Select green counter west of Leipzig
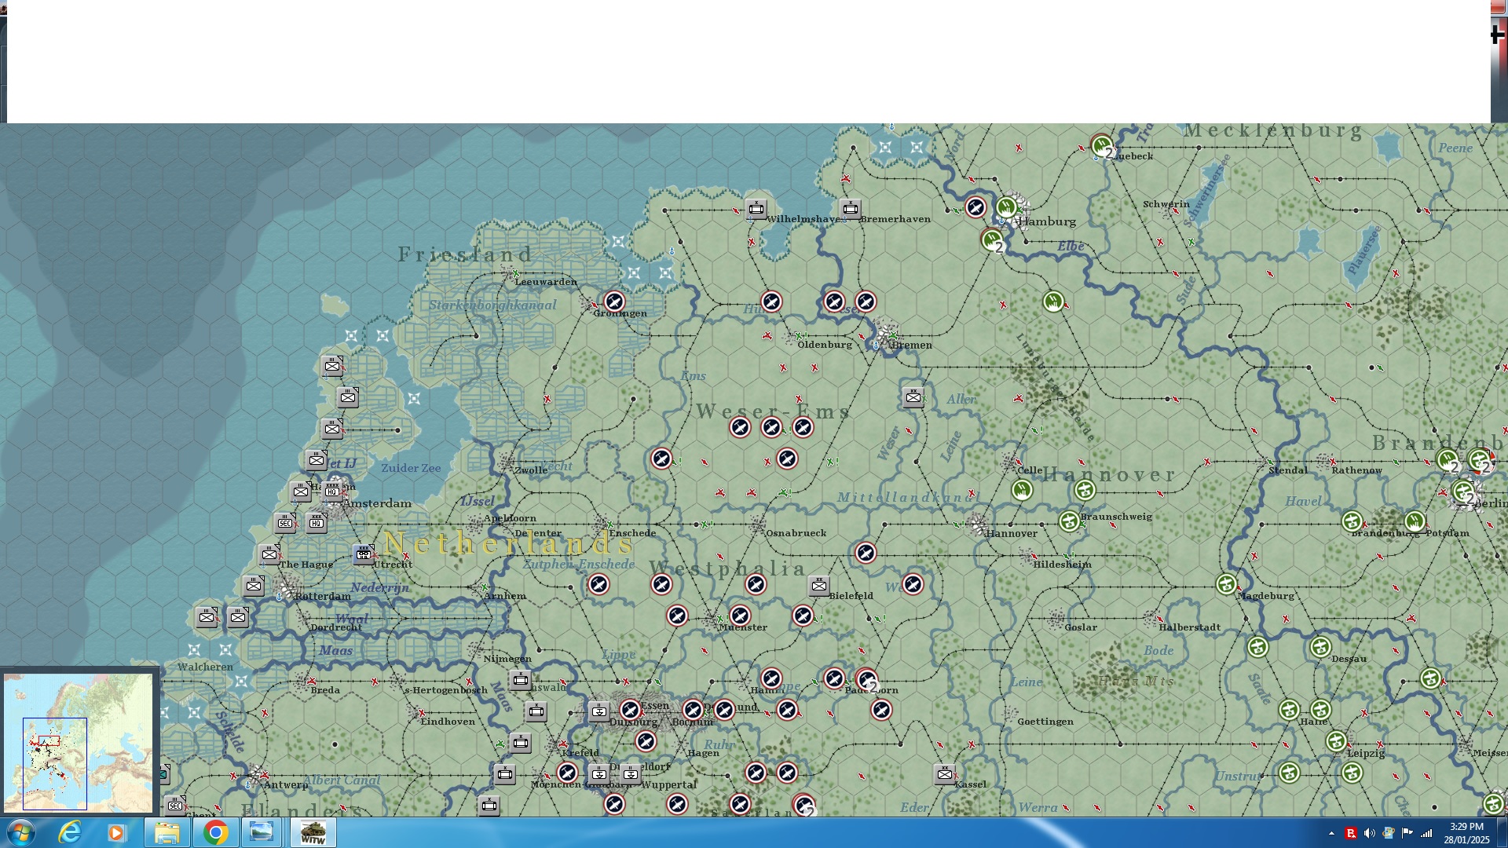 [1336, 741]
